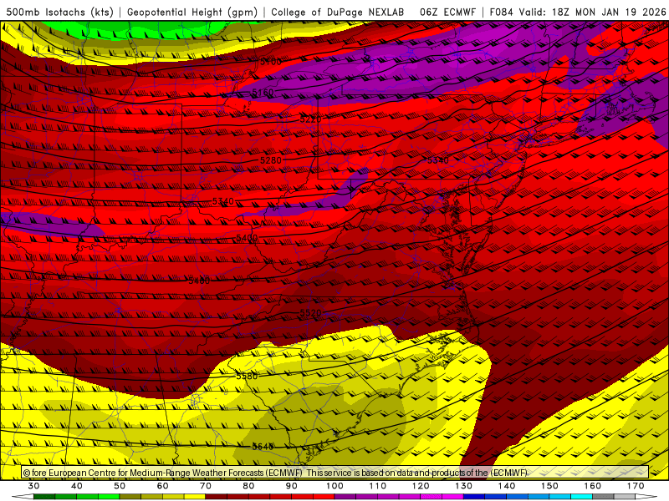The height and width of the screenshot is (501, 669).
Task: Click the 30 value on the color scale
Action: coord(33,486)
